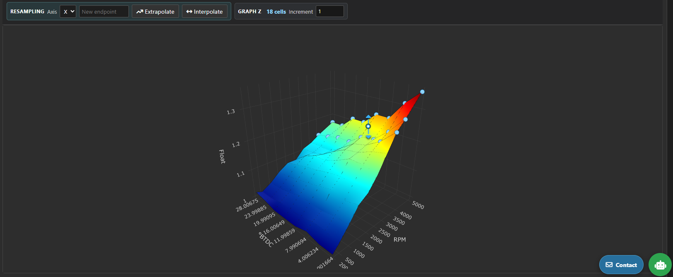Click the 4000 RPM tick label

coord(406,216)
